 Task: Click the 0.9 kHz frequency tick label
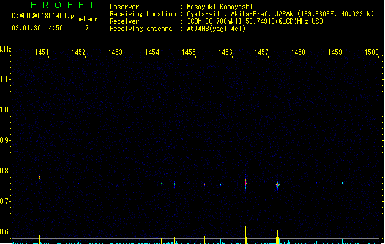[x=5, y=140]
